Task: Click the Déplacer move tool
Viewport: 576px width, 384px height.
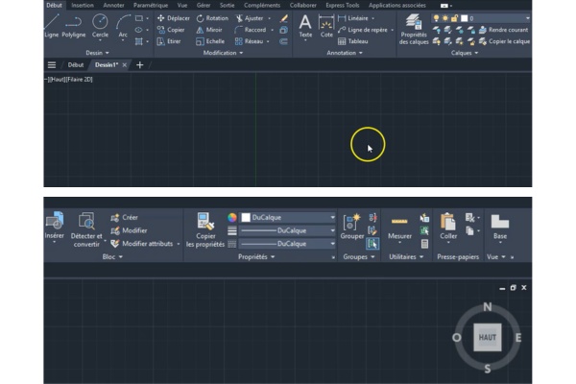Action: pyautogui.click(x=174, y=18)
